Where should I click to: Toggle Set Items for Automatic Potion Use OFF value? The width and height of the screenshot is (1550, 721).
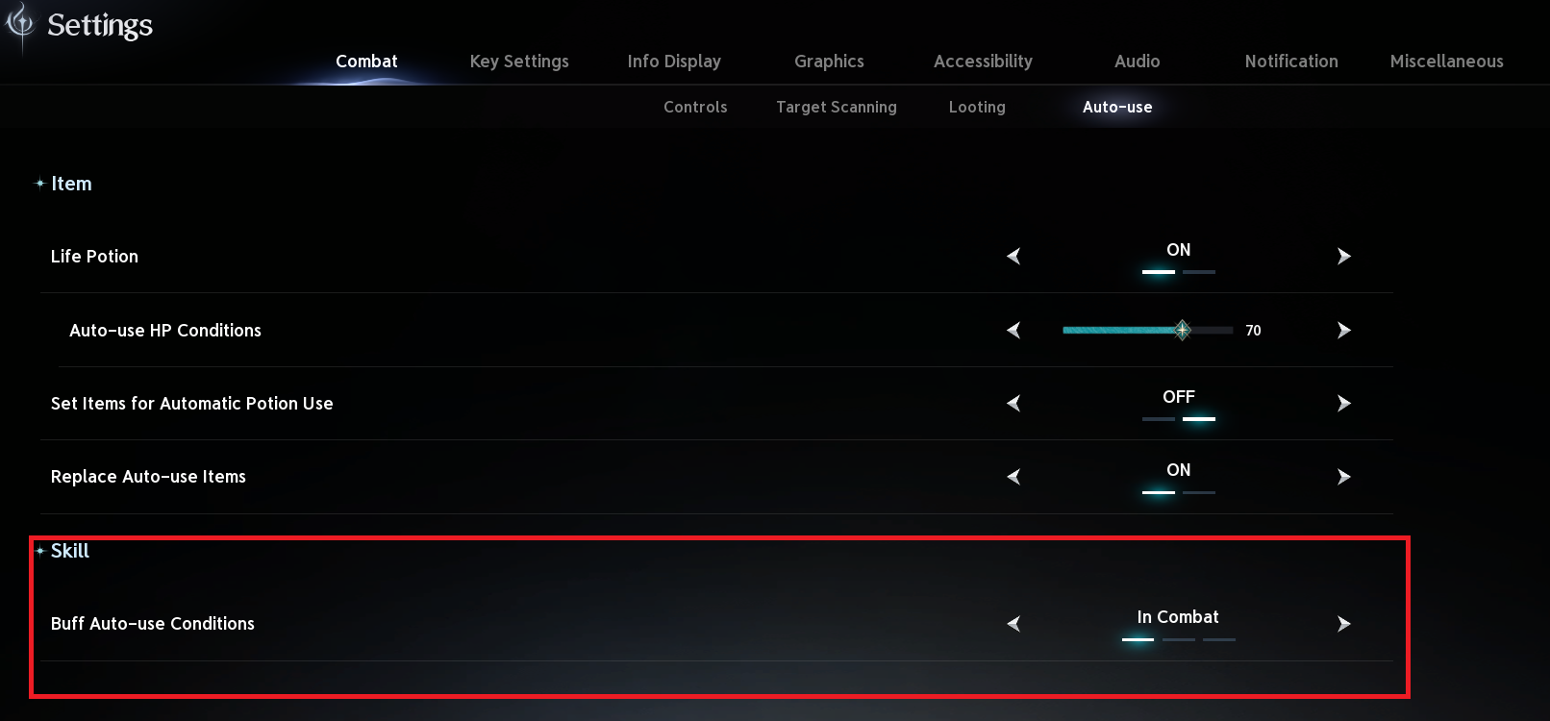coord(1179,397)
